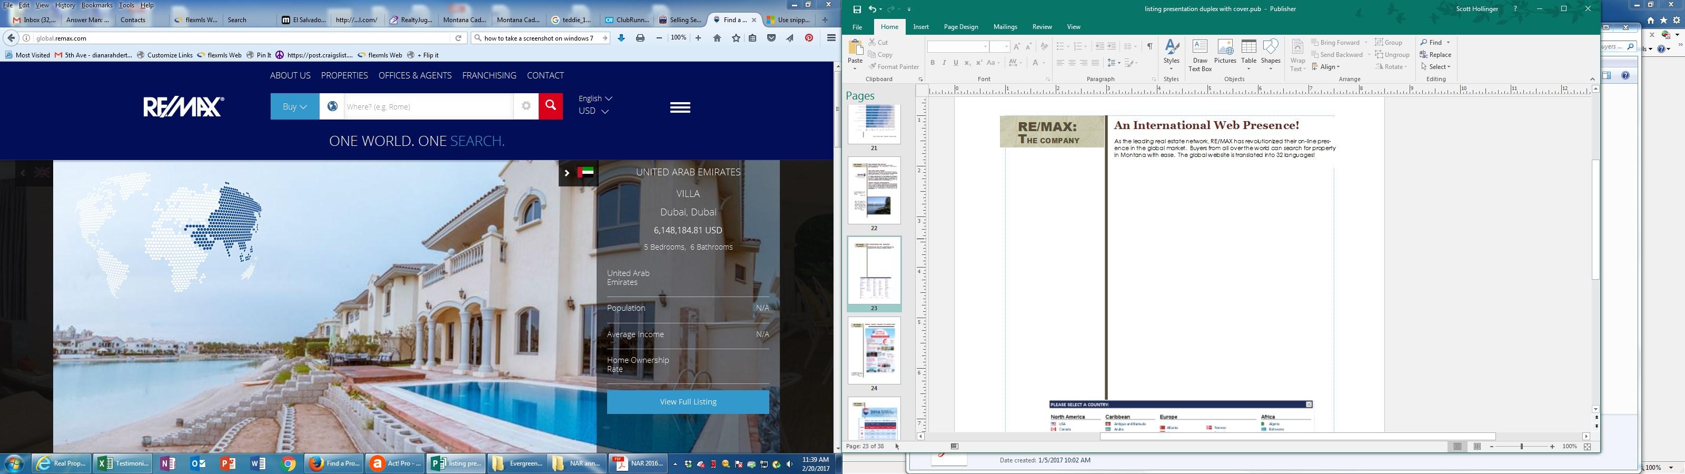Open the Mailings tab
Viewport: 1685px width, 474px height.
point(1005,27)
